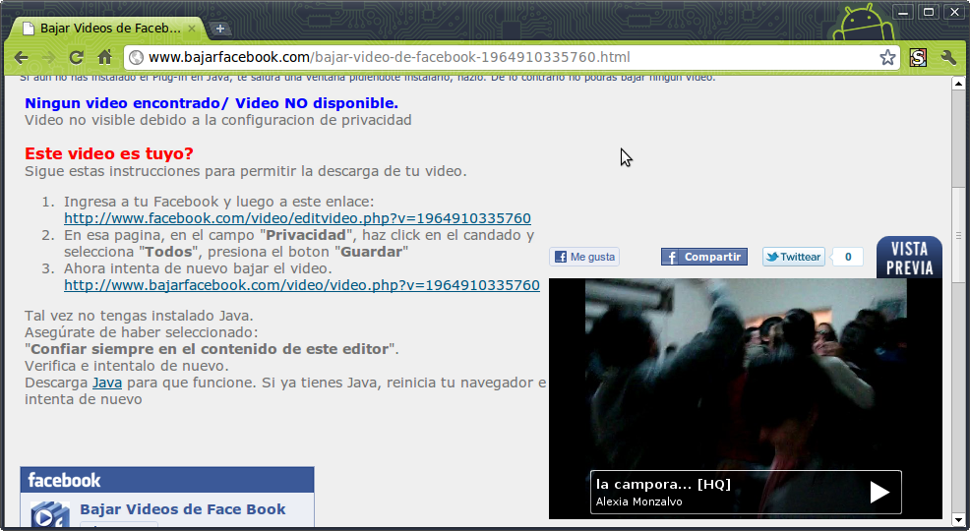Open the facebook.com editvideo.php link
970x531 pixels.
pyautogui.click(x=297, y=218)
